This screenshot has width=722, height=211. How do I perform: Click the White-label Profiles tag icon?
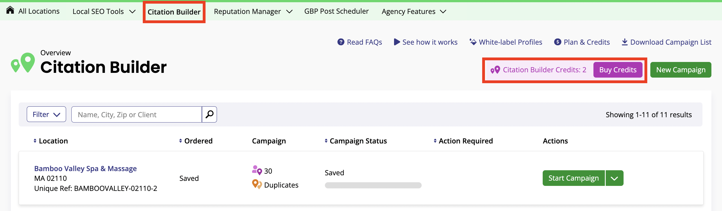(x=473, y=42)
